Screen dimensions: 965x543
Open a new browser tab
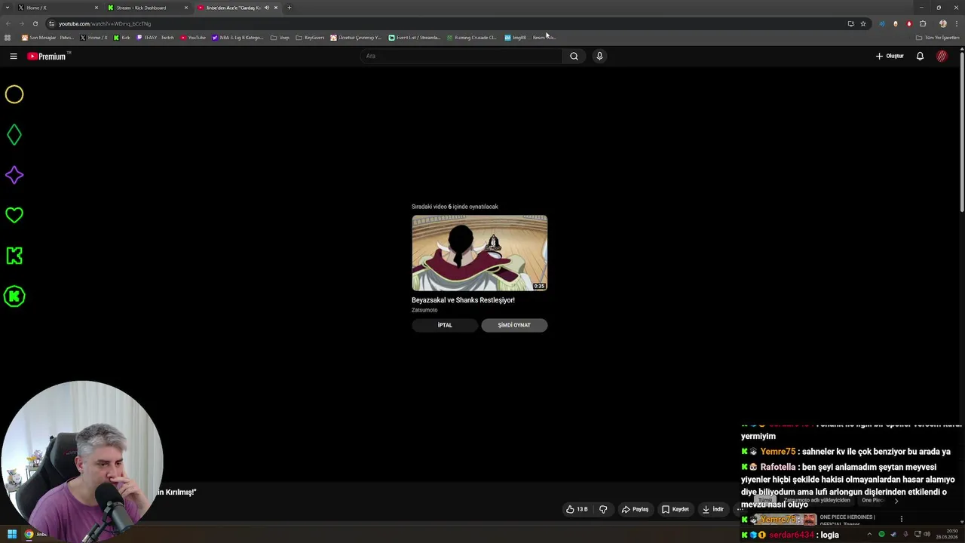[289, 8]
